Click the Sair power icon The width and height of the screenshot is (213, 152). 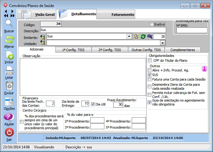pyautogui.click(x=9, y=133)
